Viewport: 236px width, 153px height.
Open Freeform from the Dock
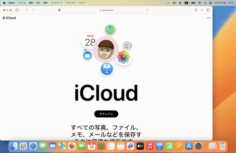pyautogui.click(x=130, y=146)
